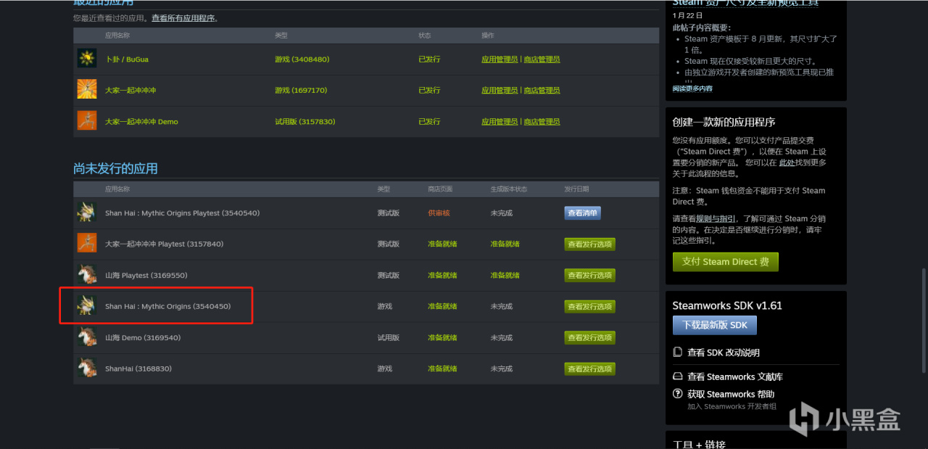Open the 获取 Steamworks 帮助 link

pyautogui.click(x=731, y=395)
